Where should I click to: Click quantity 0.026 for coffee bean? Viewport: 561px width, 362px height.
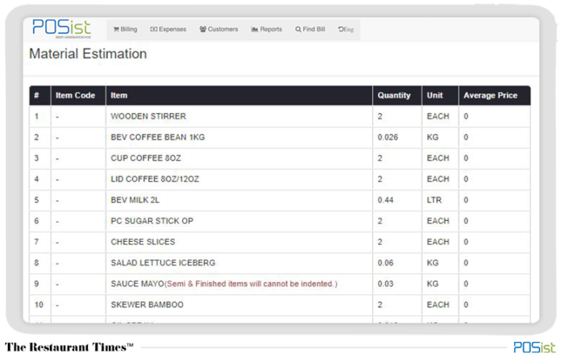pos(388,137)
